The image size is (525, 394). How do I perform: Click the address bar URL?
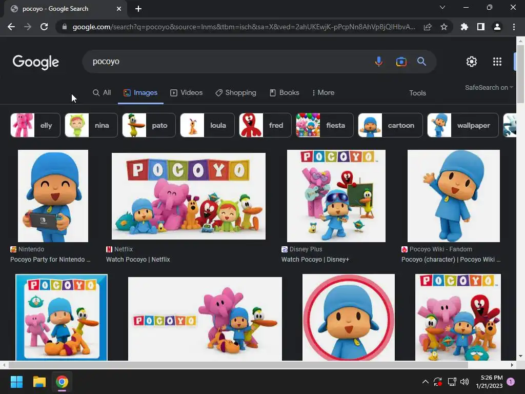click(x=244, y=27)
